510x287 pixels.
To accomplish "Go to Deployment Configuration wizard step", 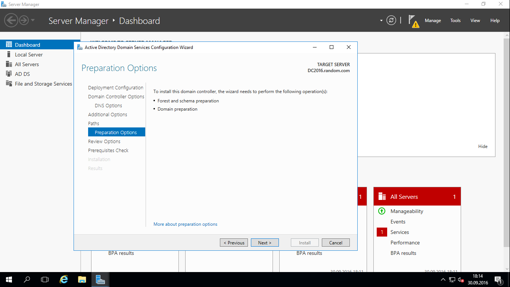I will pyautogui.click(x=116, y=88).
